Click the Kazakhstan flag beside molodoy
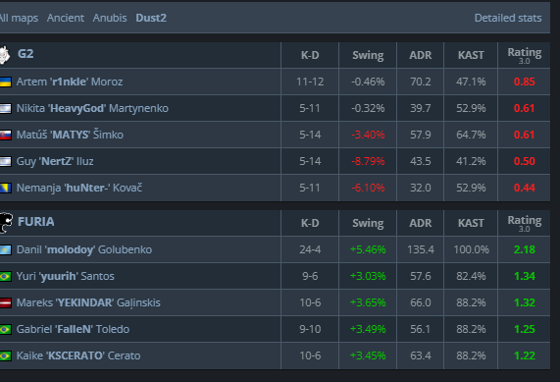 click(5, 249)
